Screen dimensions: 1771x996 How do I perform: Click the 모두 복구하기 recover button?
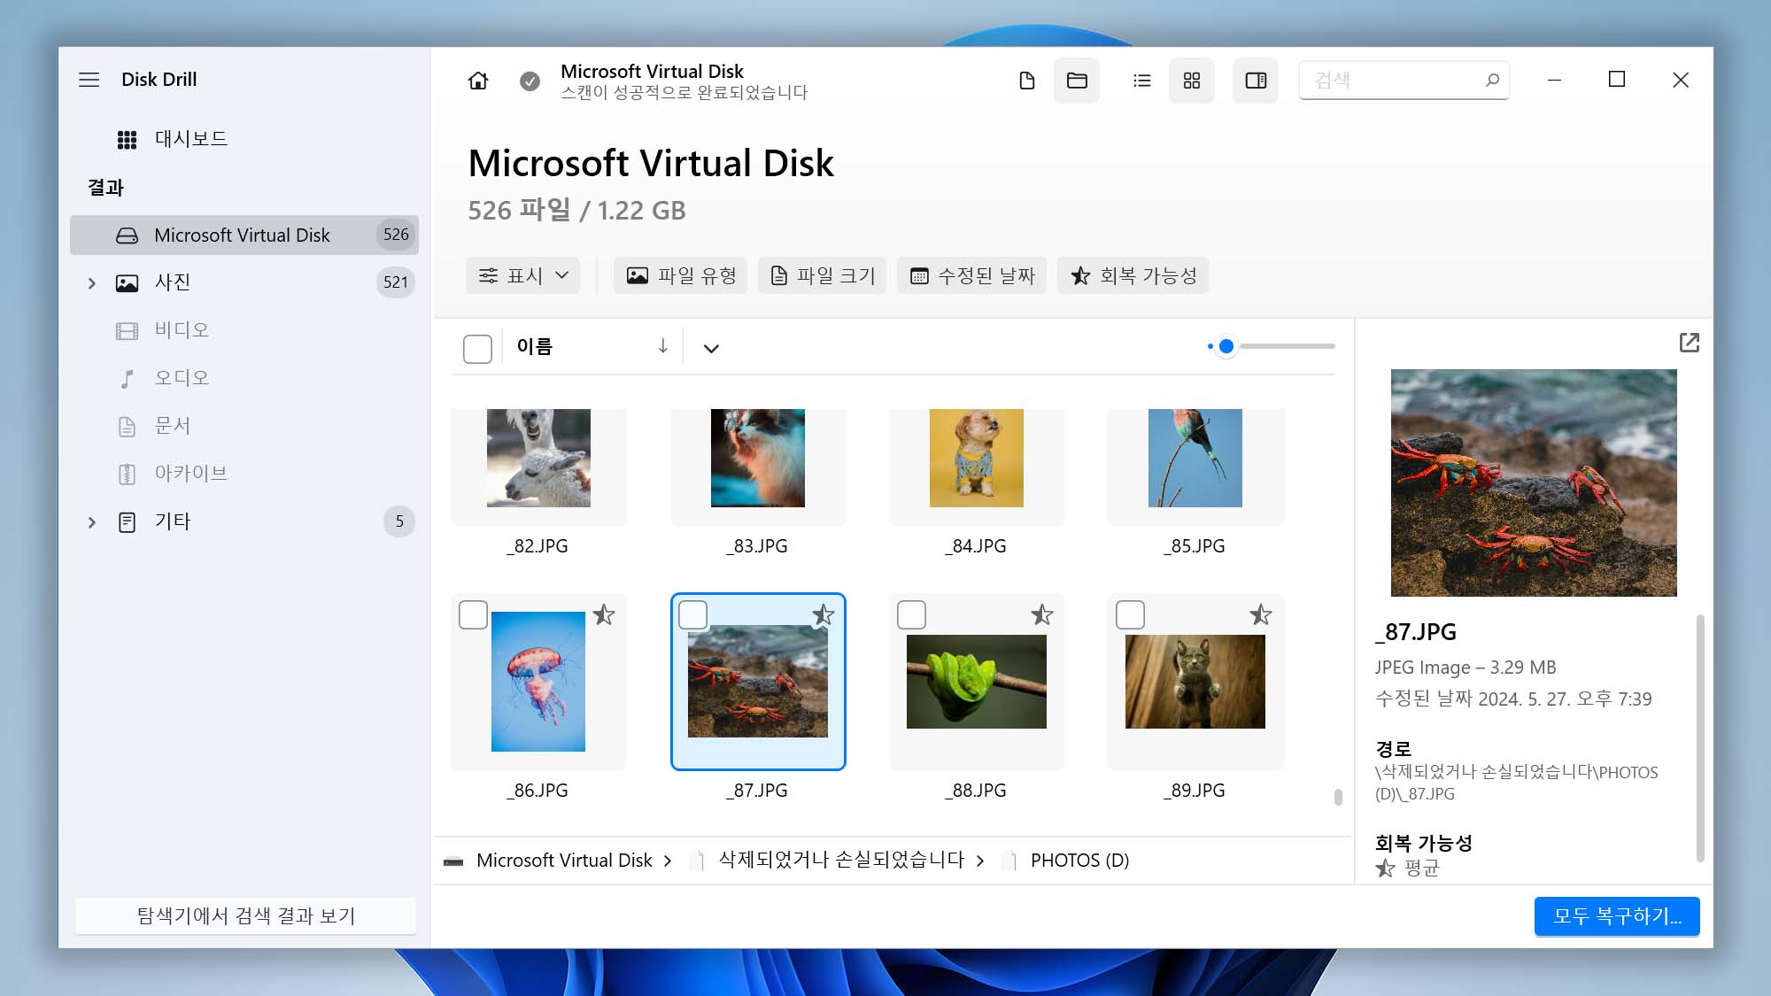[x=1616, y=916]
